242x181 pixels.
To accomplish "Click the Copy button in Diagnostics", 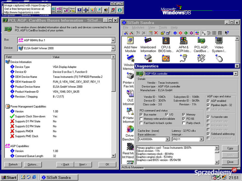I will [230, 148].
